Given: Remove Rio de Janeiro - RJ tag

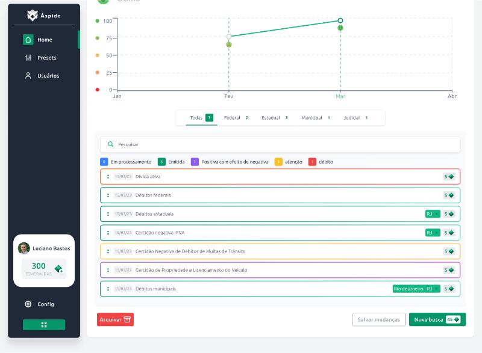Looking at the screenshot, I should point(436,289).
